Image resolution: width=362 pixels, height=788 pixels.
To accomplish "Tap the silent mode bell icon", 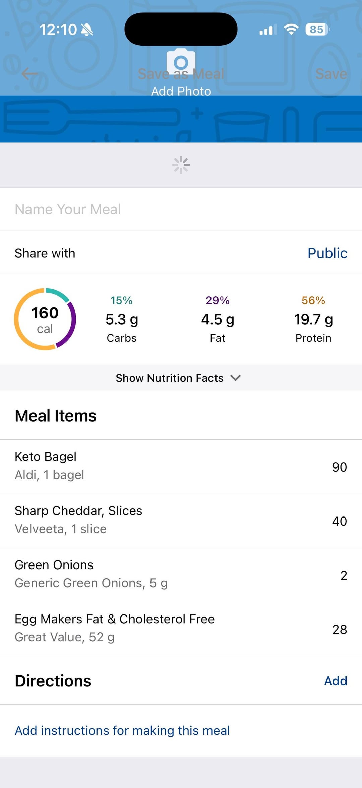I will pyautogui.click(x=87, y=30).
